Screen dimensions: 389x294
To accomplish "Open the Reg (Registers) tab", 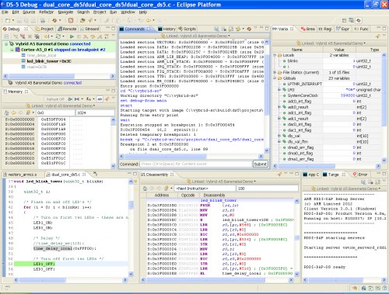I will tap(325, 29).
